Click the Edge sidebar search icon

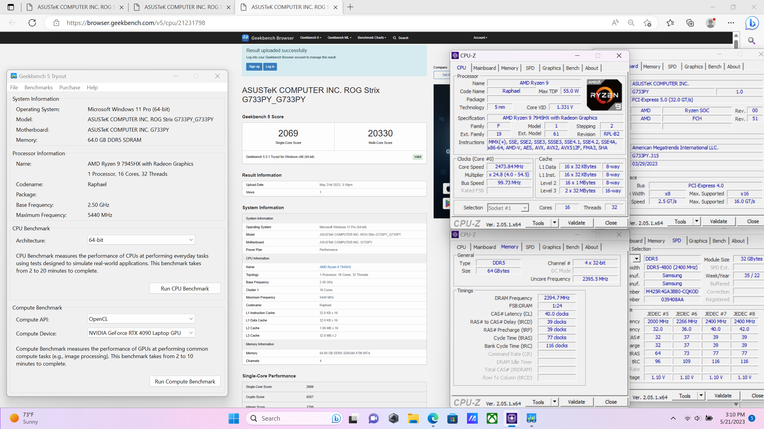(x=752, y=41)
